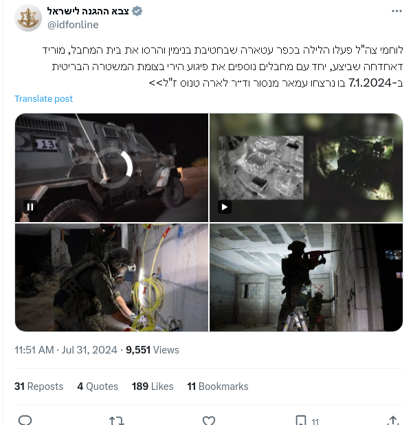413x425 pixels.
Task: Open the @idfonline handle link
Action: coord(73,25)
